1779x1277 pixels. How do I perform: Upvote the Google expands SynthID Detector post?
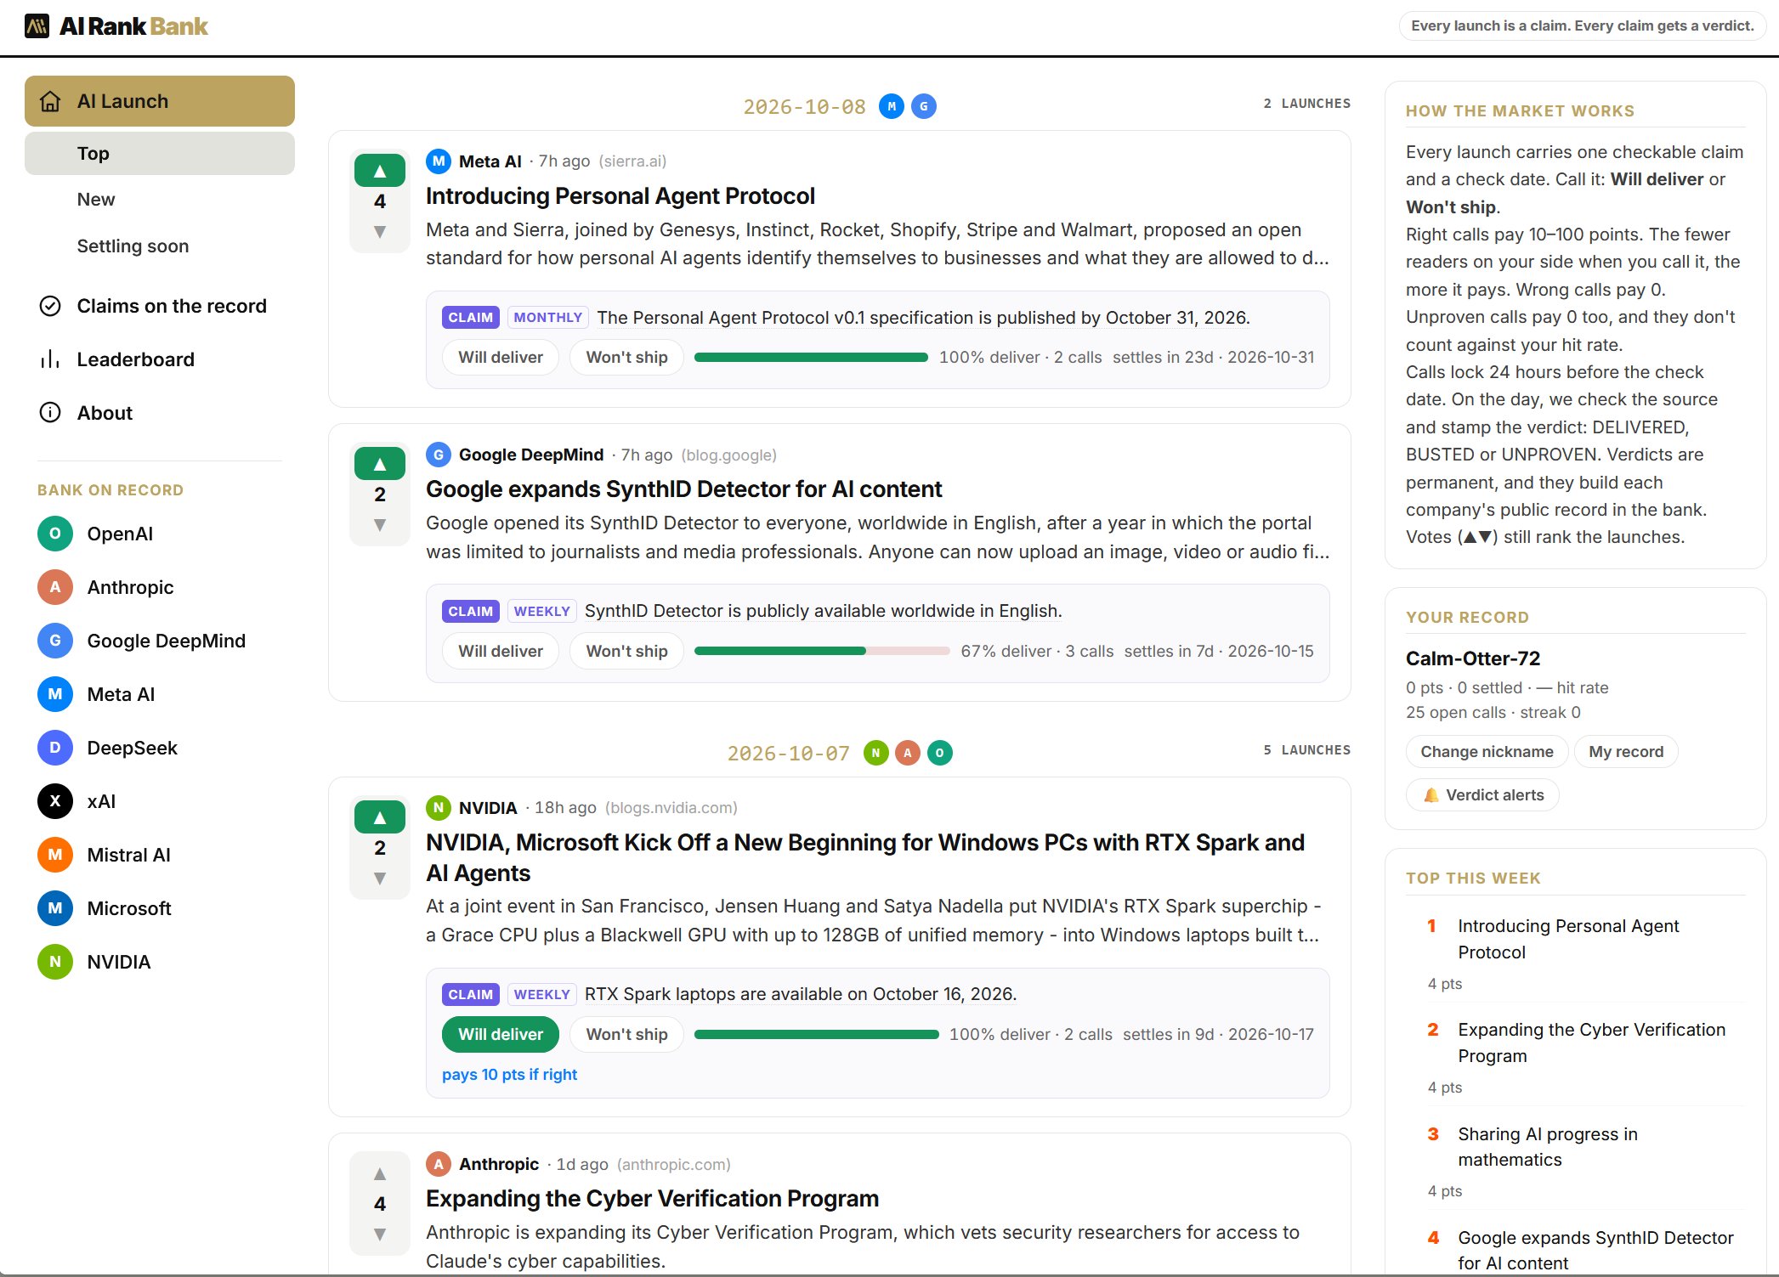click(380, 464)
